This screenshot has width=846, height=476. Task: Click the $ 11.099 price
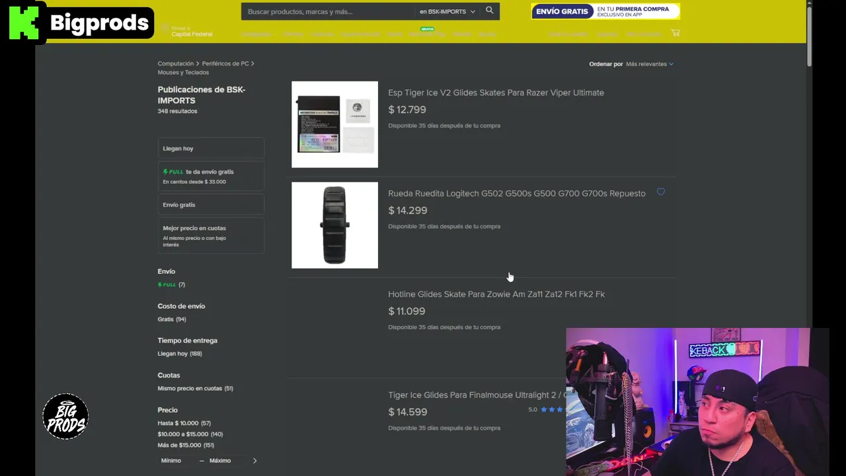tap(406, 311)
